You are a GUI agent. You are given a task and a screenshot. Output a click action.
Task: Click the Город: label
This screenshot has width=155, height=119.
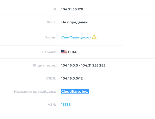point(50,37)
